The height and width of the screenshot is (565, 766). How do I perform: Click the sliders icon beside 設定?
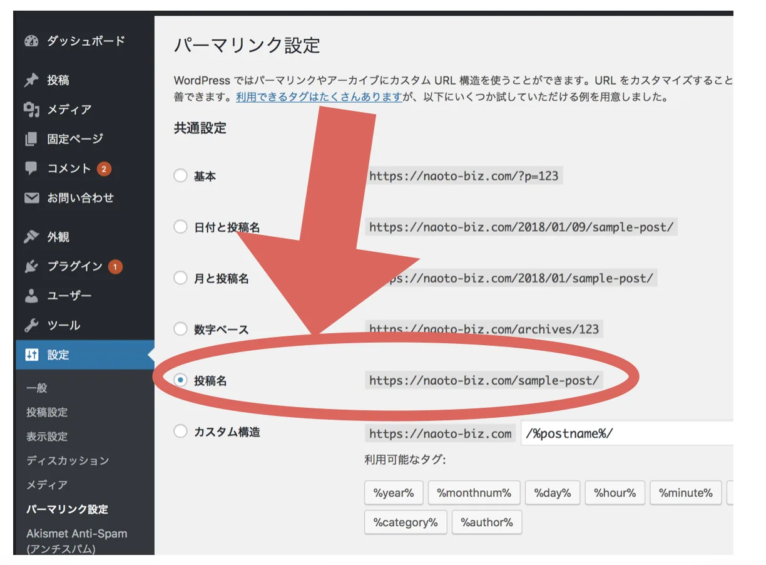(x=31, y=355)
